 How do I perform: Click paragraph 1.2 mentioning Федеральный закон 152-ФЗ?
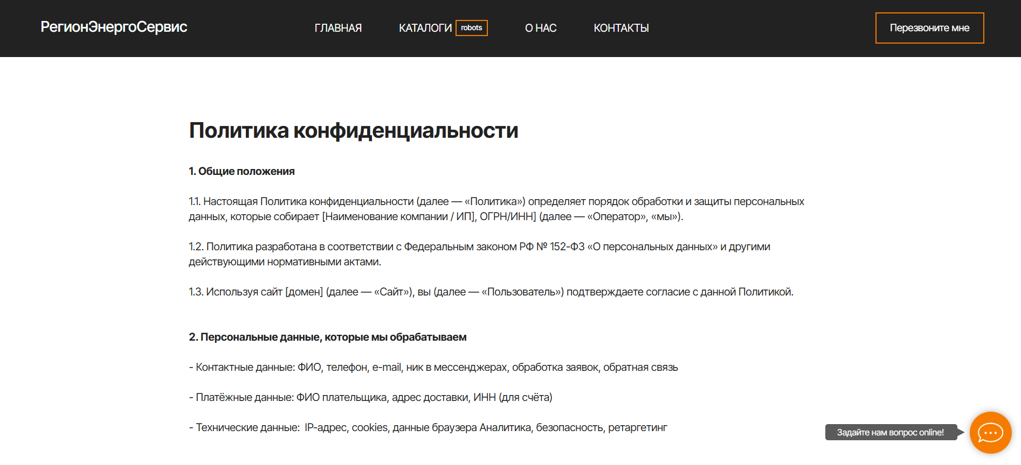point(479,254)
